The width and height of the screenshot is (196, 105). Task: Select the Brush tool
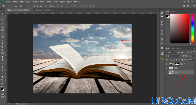pyautogui.click(x=3, y=40)
